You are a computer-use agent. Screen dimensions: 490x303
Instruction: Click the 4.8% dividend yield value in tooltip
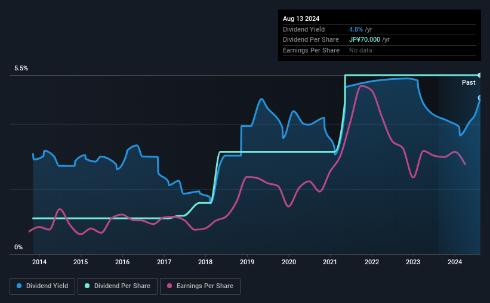point(356,29)
